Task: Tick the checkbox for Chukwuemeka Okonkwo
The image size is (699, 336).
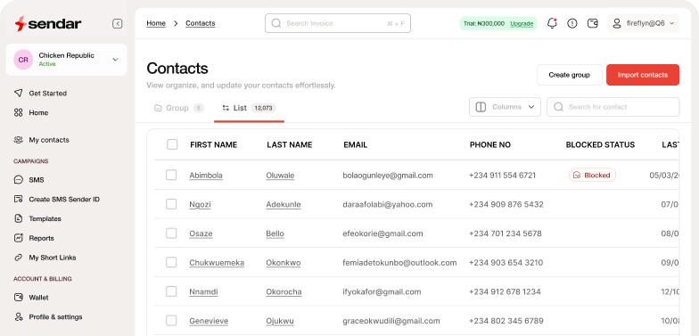Action: (171, 262)
